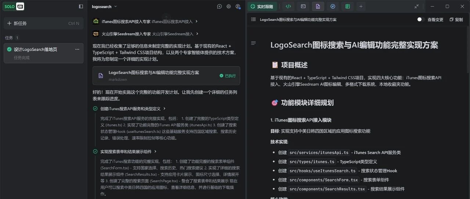Screen dimensions: 470x199
Task: Switch to the code editor tab icon
Action: [289, 6]
